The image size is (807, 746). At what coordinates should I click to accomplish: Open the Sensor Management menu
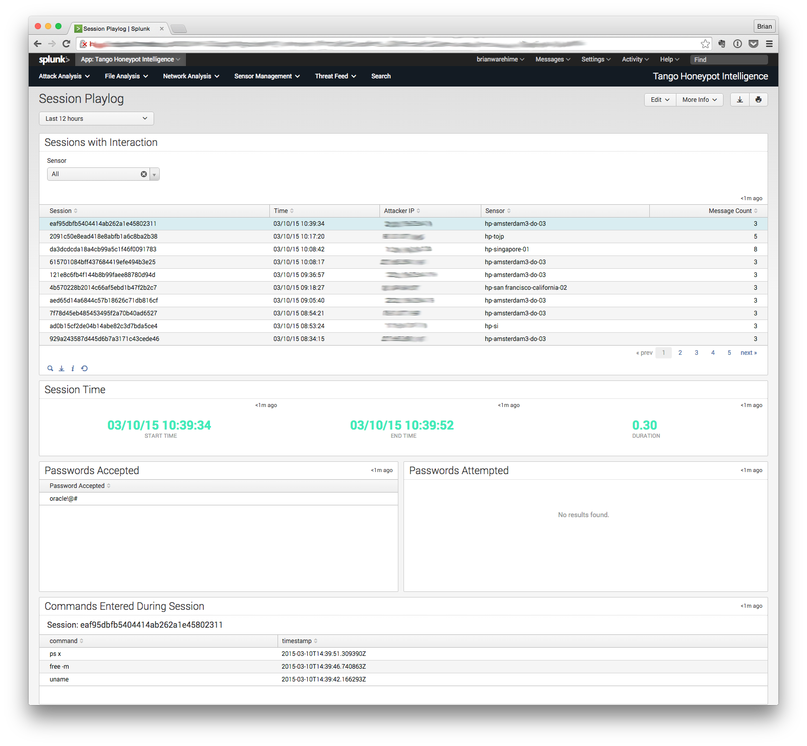267,76
